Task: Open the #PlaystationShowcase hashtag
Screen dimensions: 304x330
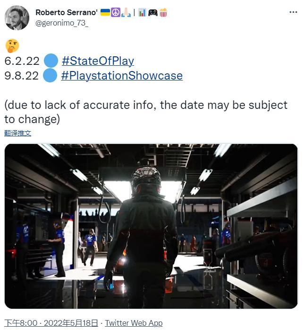Action: pos(122,76)
